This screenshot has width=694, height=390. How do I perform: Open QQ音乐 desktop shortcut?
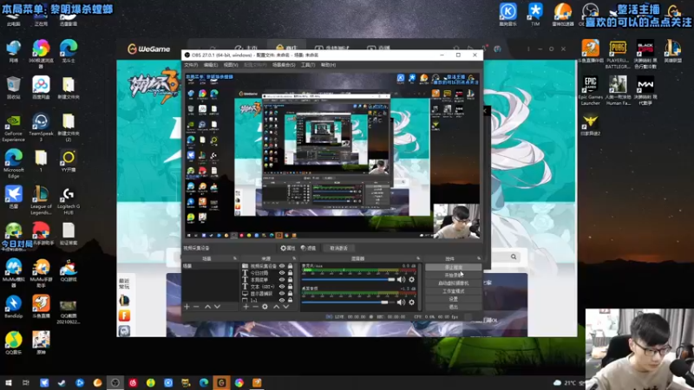pos(13,342)
